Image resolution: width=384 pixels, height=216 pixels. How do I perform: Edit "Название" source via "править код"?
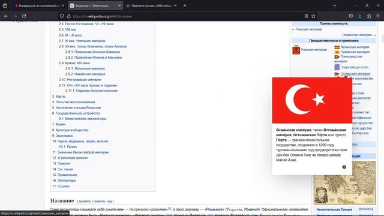(x=103, y=202)
